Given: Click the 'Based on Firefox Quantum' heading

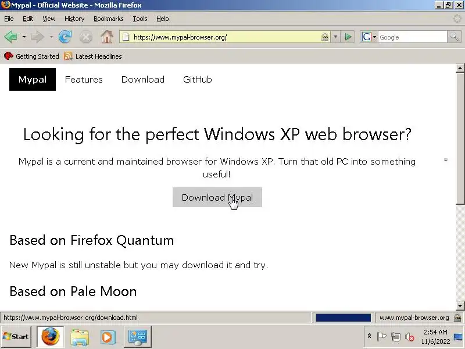Looking at the screenshot, I should pyautogui.click(x=92, y=240).
